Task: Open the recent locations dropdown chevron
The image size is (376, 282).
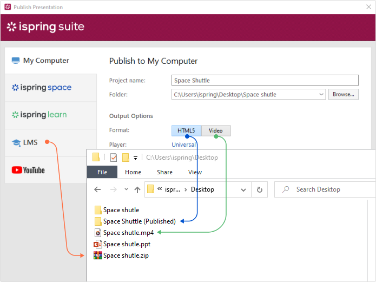Action: point(126,189)
